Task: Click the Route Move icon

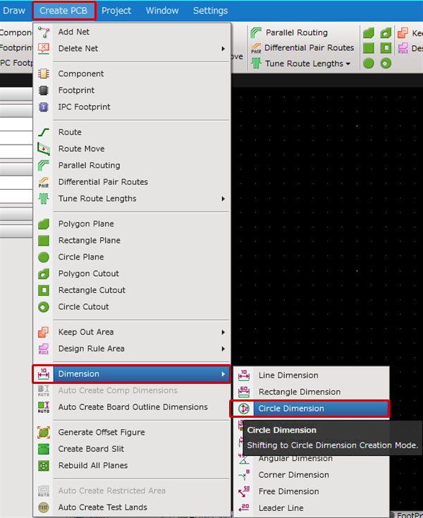Action: pyautogui.click(x=44, y=149)
